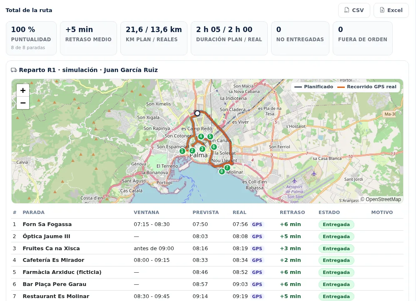Click the VENTANA column header
Screen dimensions: 416x301
(x=146, y=212)
